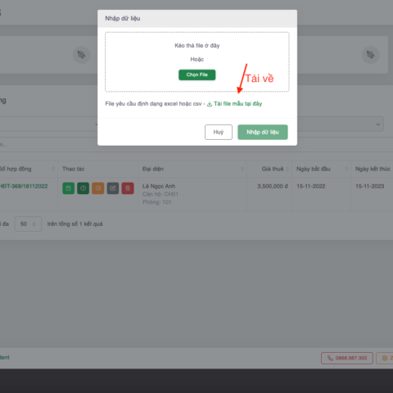Open the Tải file mẫu tại đây link
This screenshot has height=393, width=393.
pos(237,104)
